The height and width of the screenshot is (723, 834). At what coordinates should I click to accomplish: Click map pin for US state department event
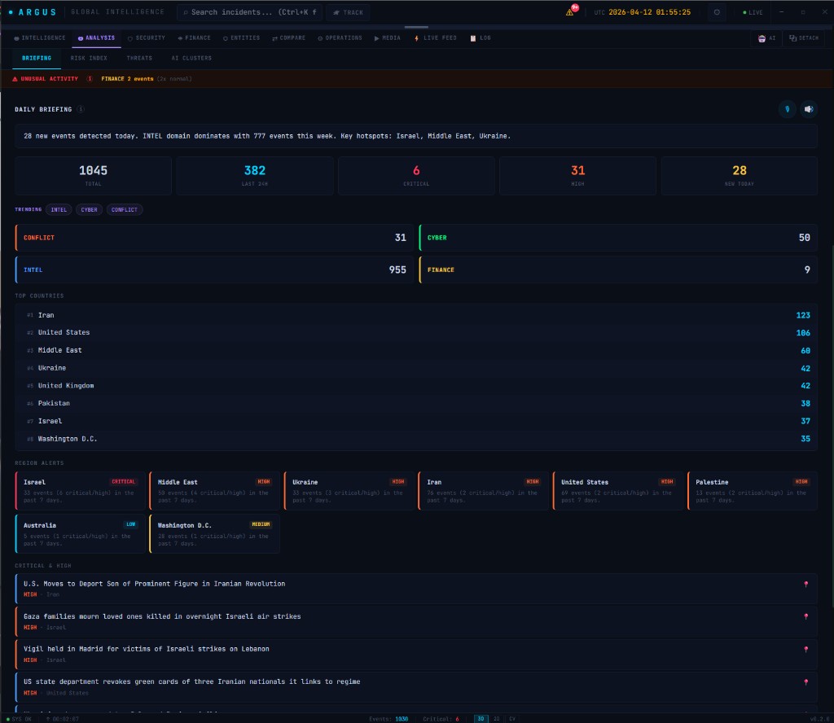(x=805, y=682)
